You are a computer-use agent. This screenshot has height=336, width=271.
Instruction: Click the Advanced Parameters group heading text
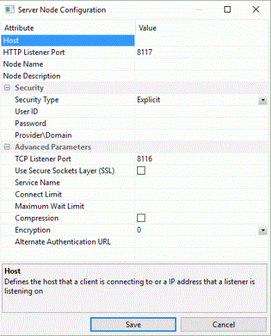point(53,147)
